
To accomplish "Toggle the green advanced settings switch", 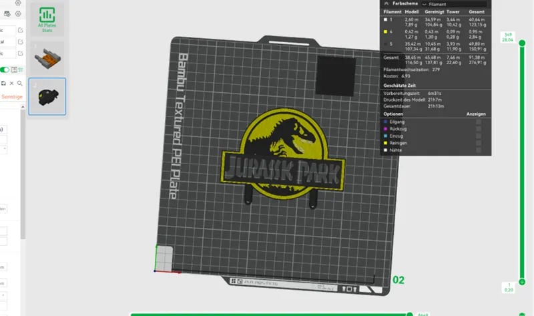I will coord(5,70).
